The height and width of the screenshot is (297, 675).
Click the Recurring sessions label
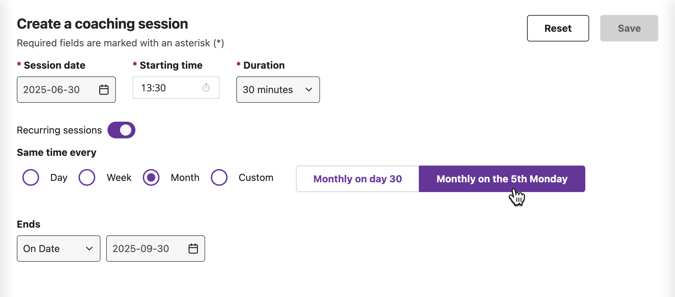point(59,130)
